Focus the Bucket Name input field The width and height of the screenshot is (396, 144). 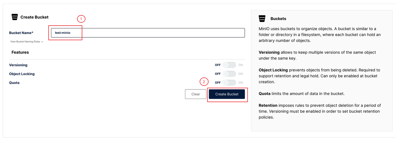(148, 33)
